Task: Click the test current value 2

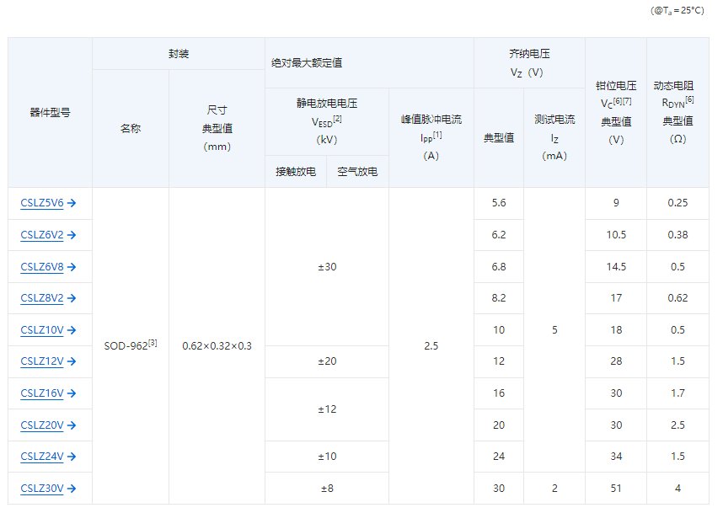Action: 554,488
